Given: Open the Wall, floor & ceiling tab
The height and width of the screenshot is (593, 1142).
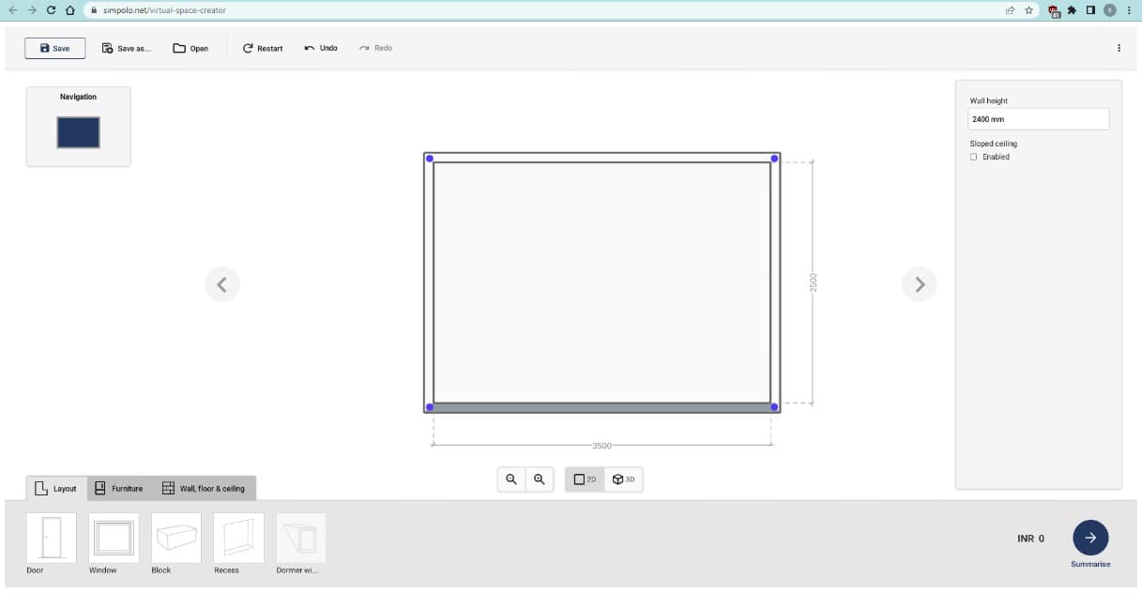Looking at the screenshot, I should (x=204, y=489).
